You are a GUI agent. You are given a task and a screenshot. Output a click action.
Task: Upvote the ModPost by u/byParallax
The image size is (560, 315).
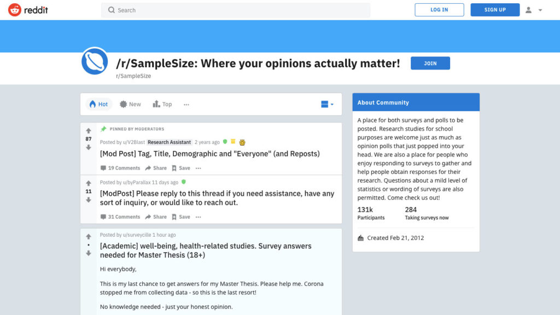[x=89, y=183]
